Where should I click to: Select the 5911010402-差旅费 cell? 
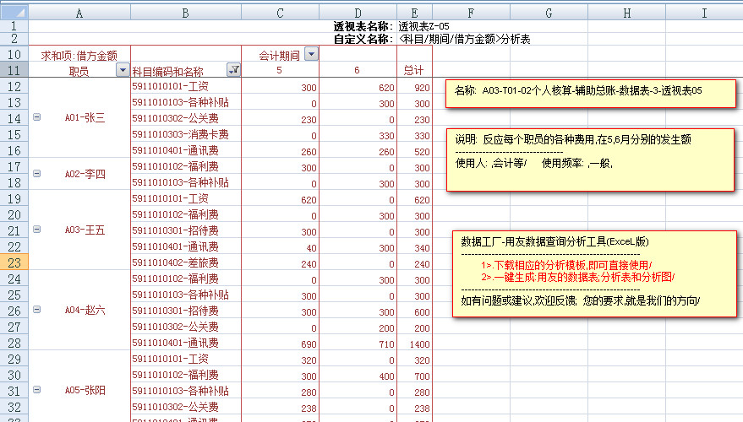(x=186, y=262)
